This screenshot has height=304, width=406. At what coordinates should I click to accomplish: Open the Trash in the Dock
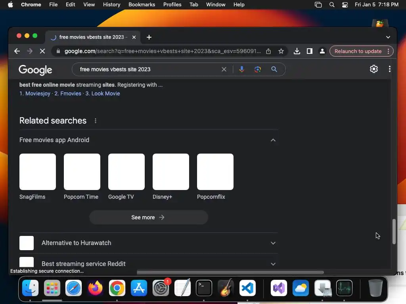coord(375,288)
